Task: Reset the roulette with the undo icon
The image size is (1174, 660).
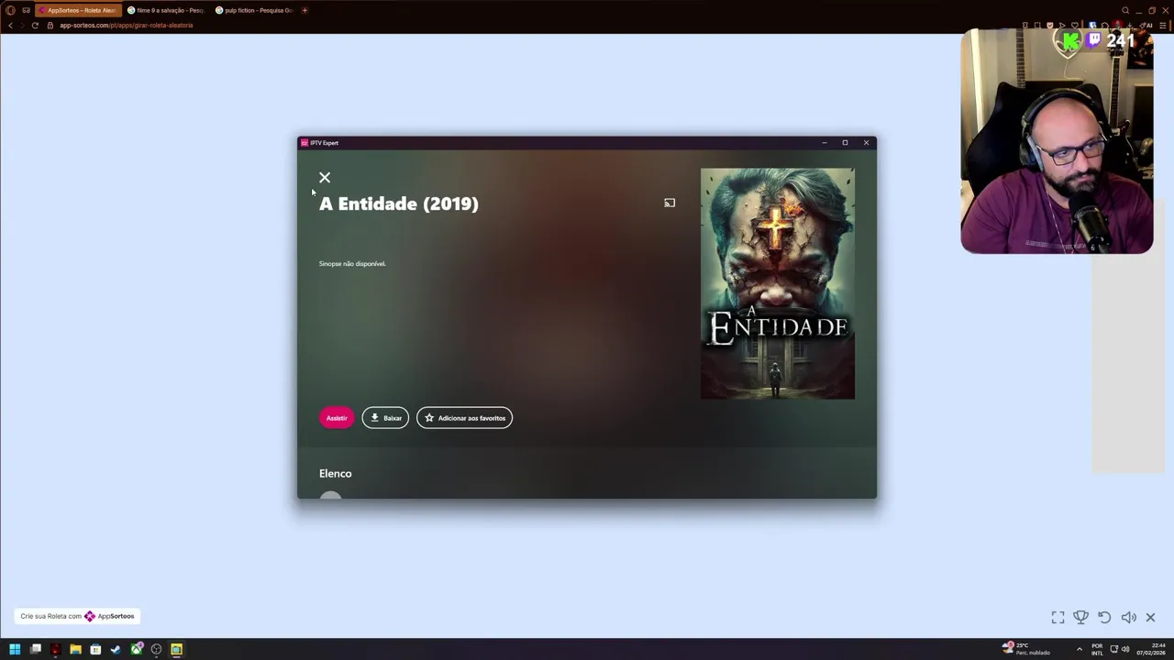Action: tap(1104, 618)
